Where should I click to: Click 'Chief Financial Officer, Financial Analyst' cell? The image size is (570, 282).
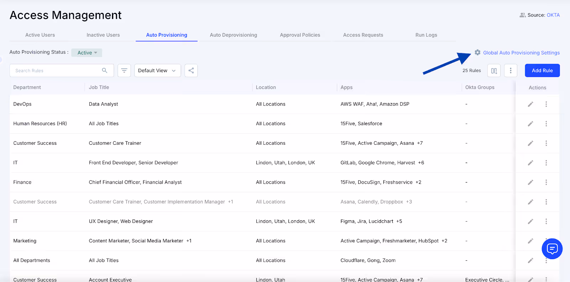(135, 182)
